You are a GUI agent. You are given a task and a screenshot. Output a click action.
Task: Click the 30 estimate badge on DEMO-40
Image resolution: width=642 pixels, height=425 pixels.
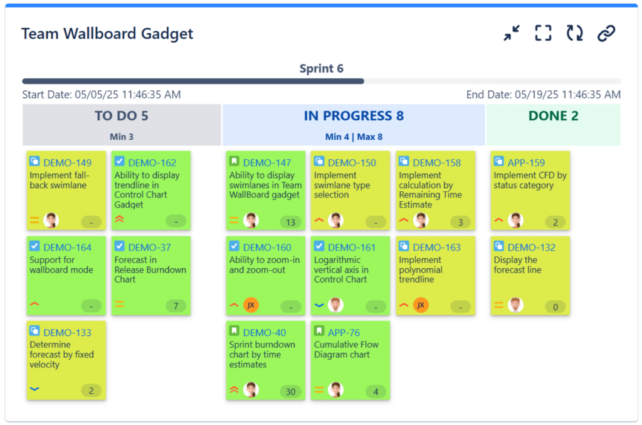[x=290, y=392]
